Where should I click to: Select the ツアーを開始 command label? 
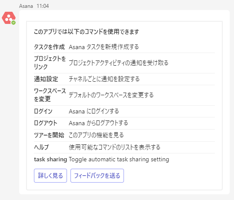[49, 135]
